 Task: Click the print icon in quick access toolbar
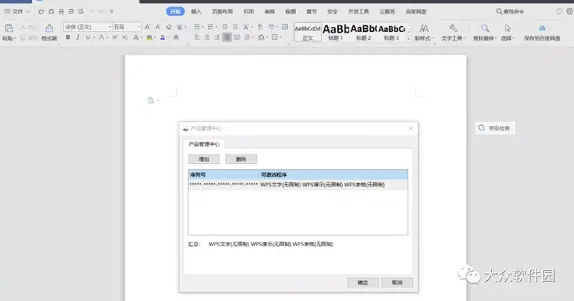(71, 11)
